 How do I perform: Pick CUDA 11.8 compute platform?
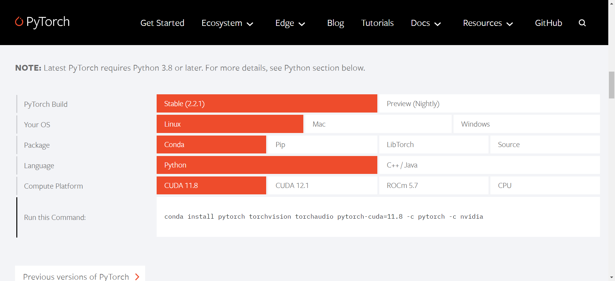click(211, 185)
